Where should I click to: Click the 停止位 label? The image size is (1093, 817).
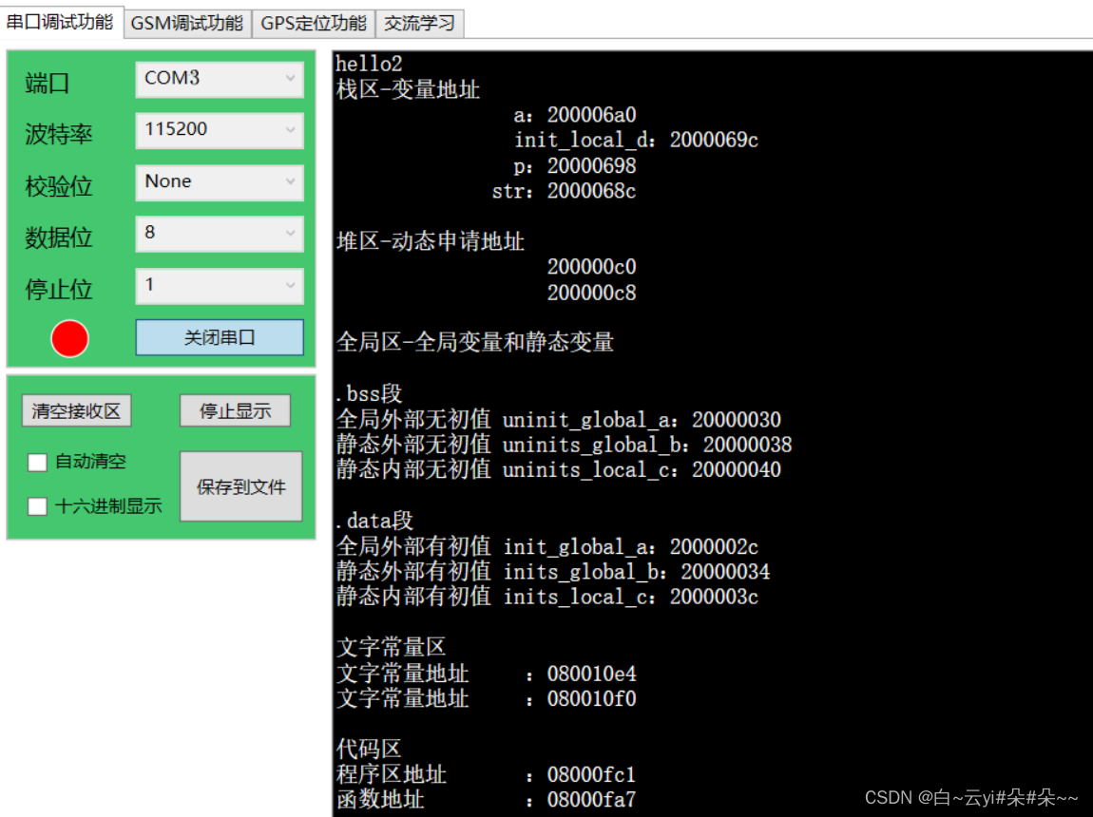(x=59, y=289)
